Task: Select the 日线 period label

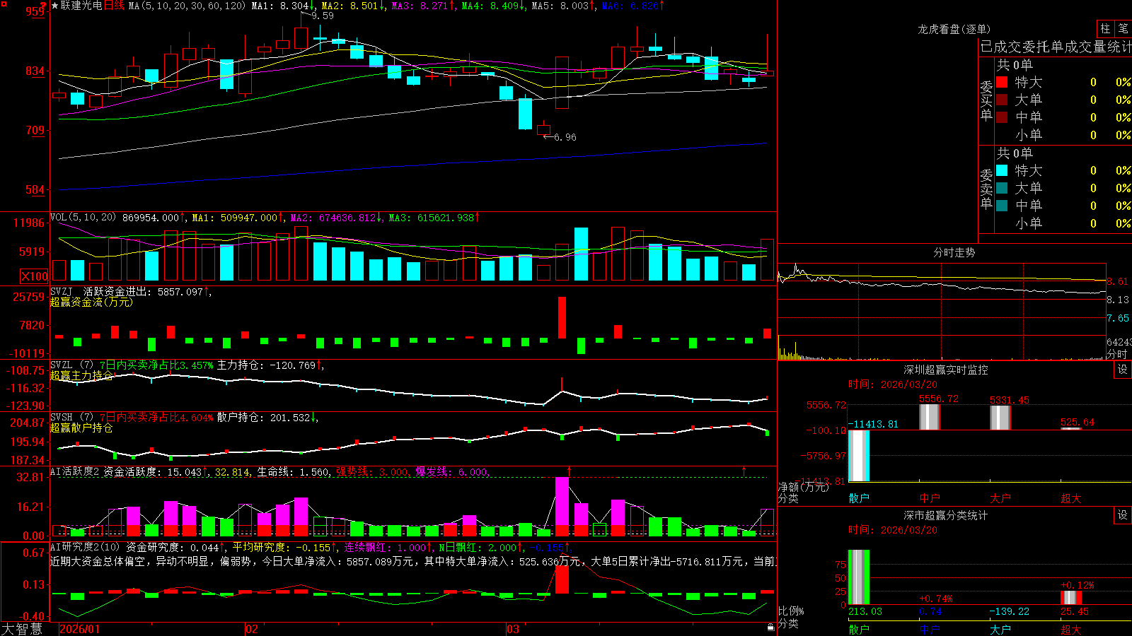Action: [x=114, y=6]
